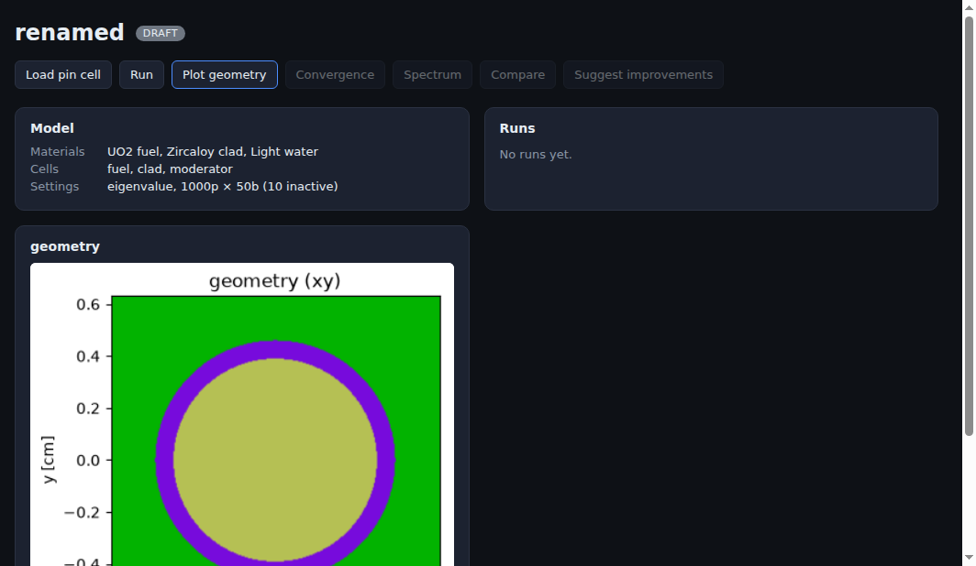Select the materials list 'UO2 fuel, Zircaloy clad, Light water'

pos(212,152)
